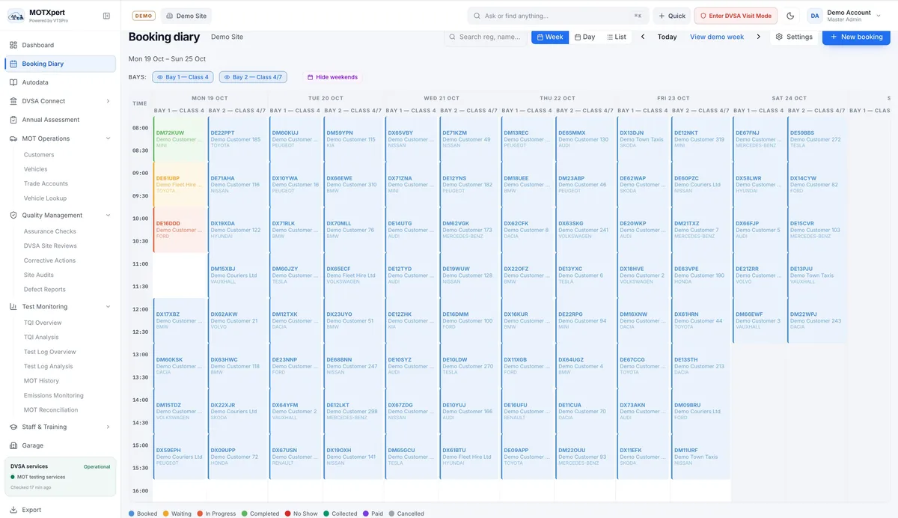Screen dimensions: 898x518
Task: Go to previous week arrow
Action: (643, 37)
